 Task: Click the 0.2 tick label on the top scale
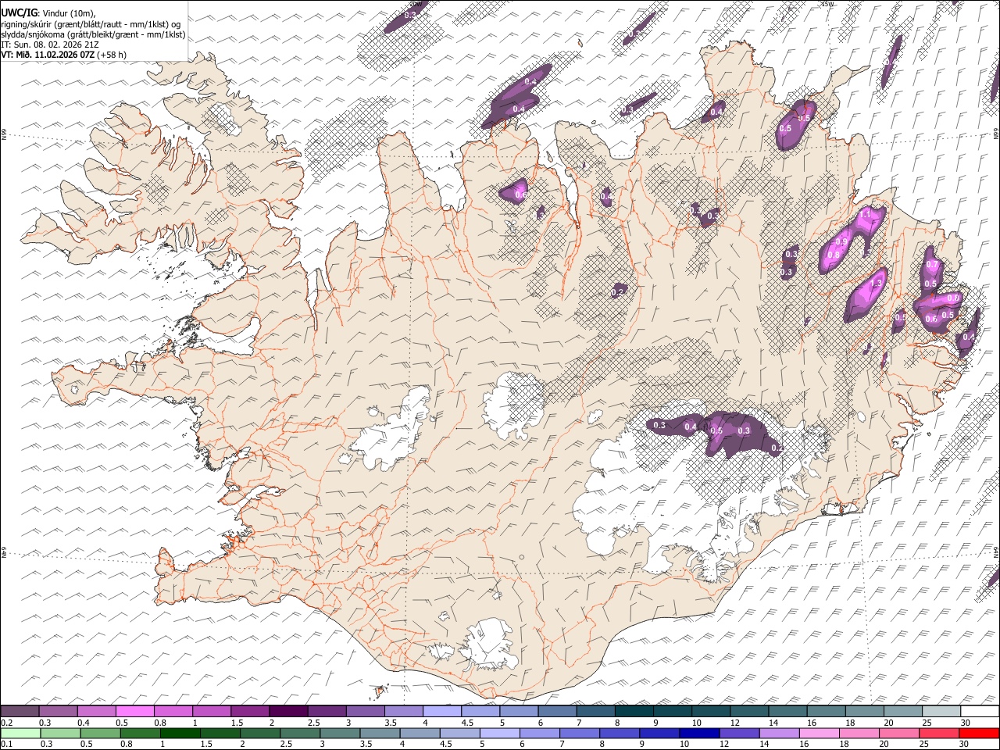click(6, 723)
